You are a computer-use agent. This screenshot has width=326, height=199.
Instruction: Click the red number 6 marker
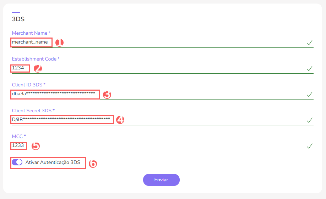pos(92,164)
